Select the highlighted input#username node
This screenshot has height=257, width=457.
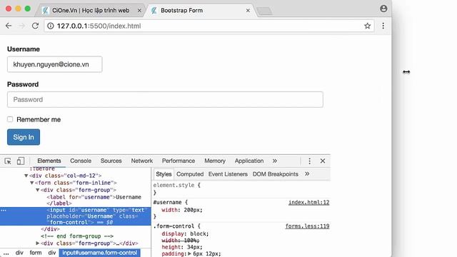click(x=76, y=216)
